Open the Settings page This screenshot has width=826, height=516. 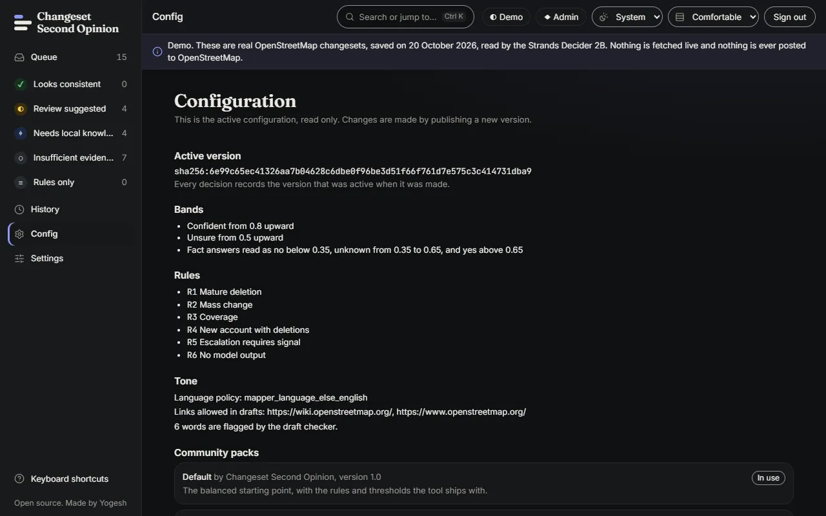tap(70, 258)
